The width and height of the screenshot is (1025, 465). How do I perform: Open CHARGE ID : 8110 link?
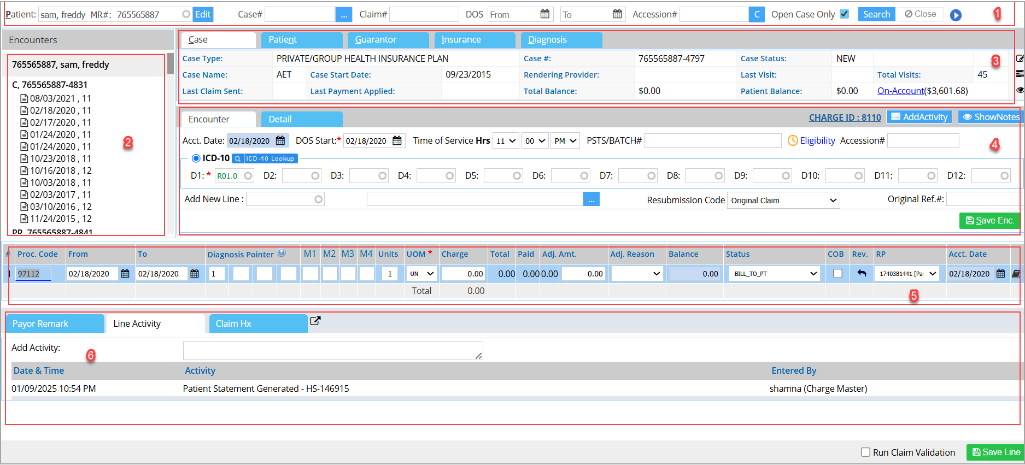[x=845, y=117]
